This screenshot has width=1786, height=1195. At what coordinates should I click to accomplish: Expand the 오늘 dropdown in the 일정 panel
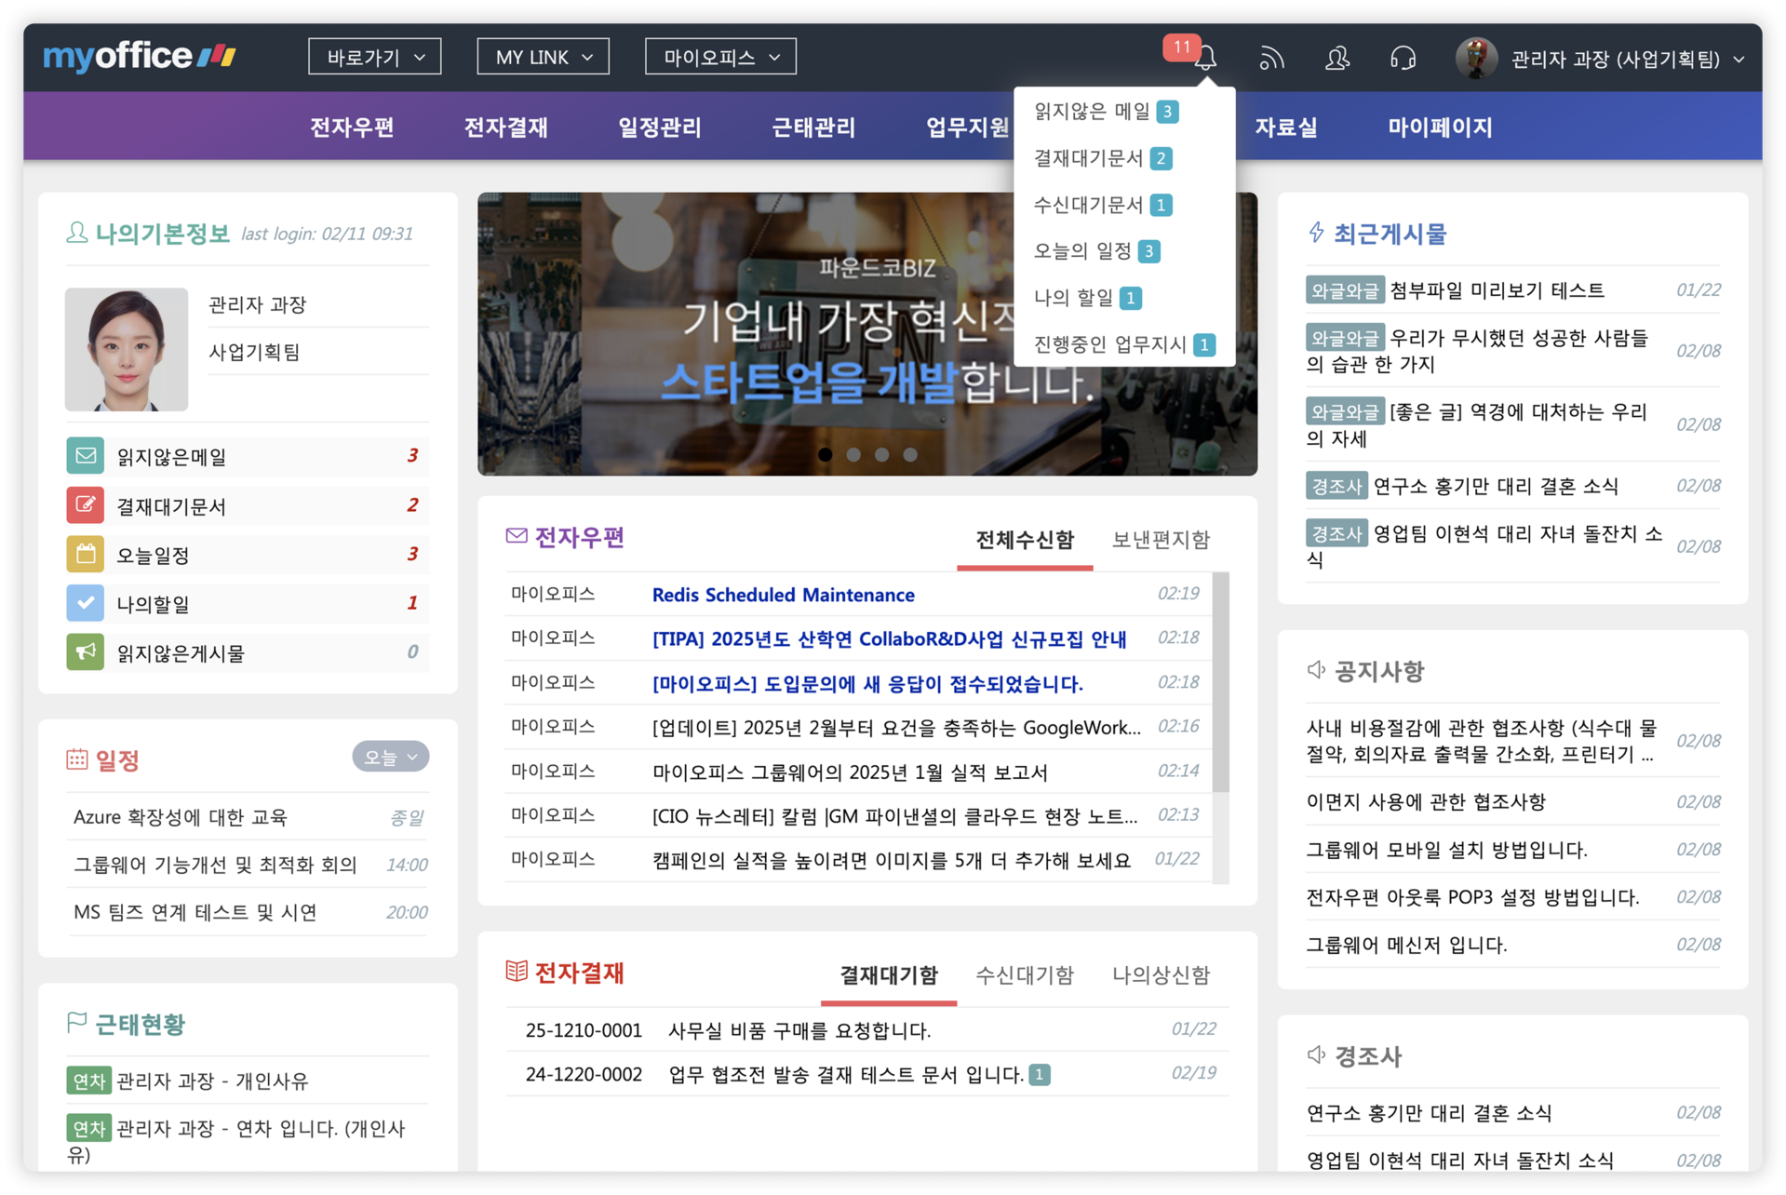click(x=390, y=757)
